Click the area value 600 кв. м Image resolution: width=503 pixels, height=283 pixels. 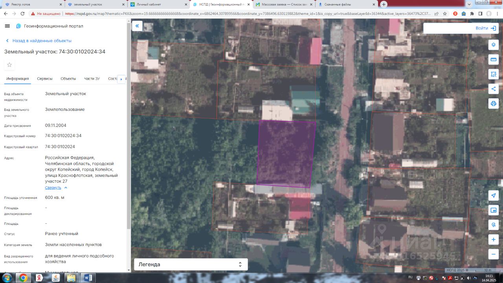55,197
